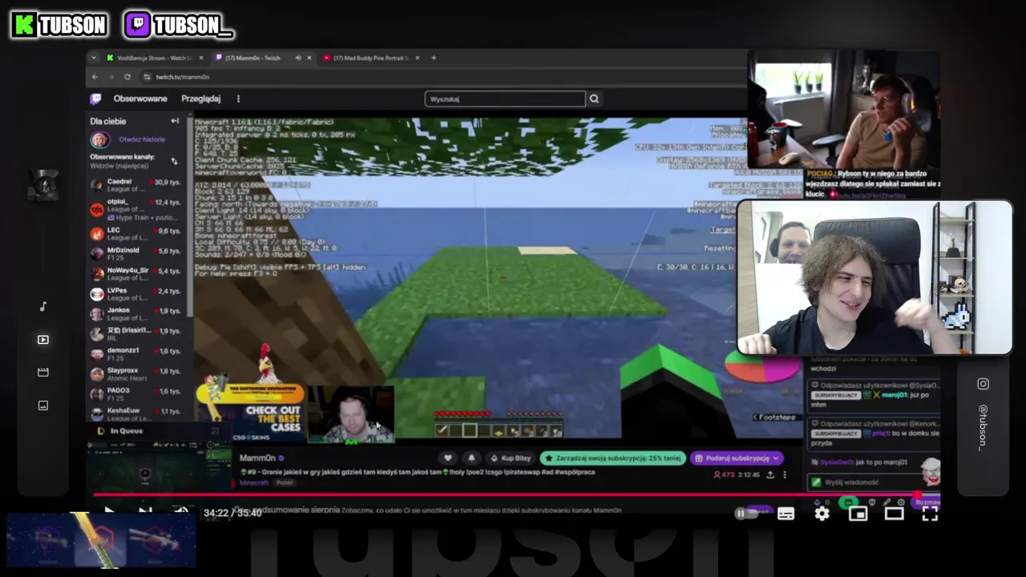Click the search magnifier button
This screenshot has width=1026, height=577.
tap(594, 99)
